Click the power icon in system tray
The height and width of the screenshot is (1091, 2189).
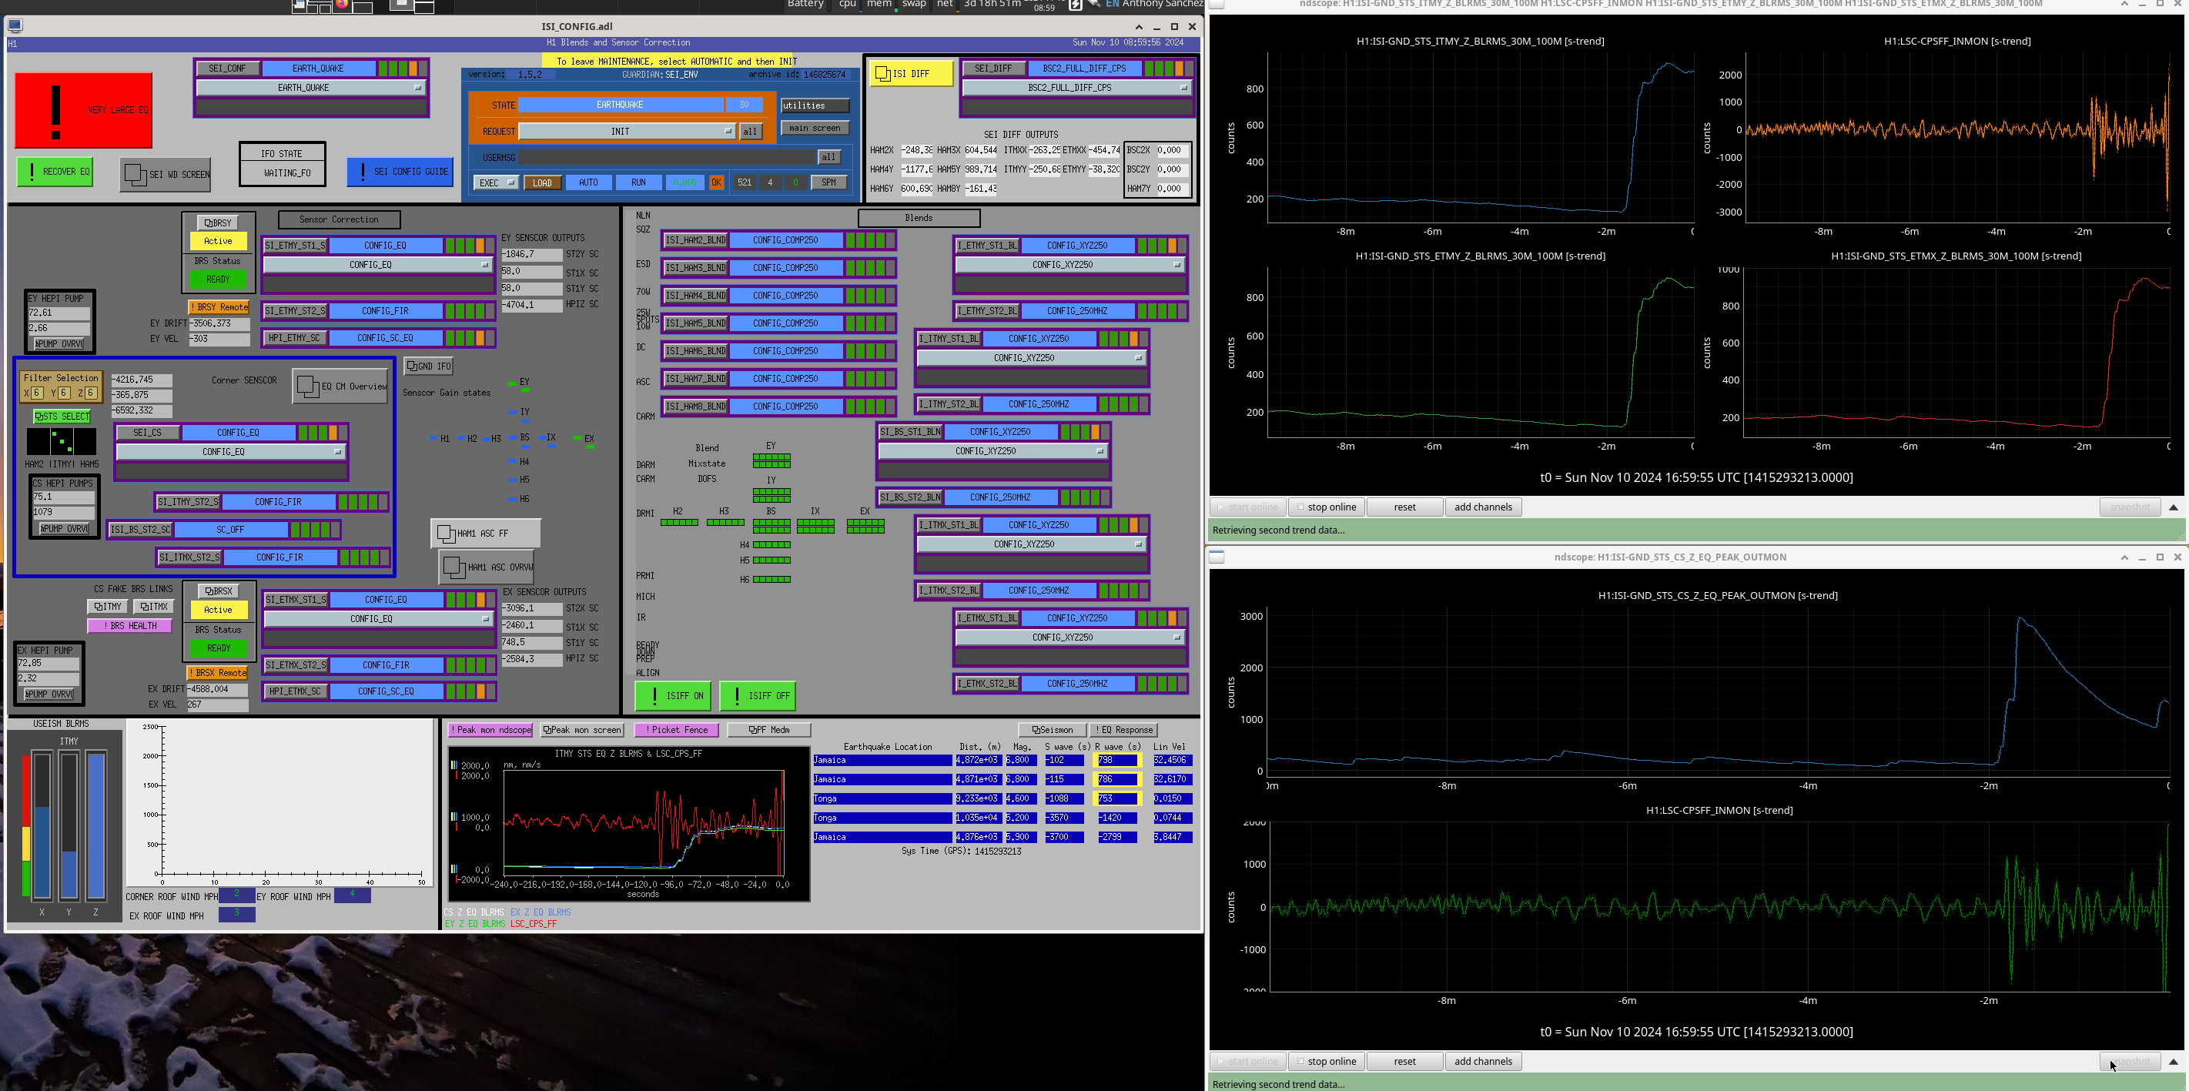1075,5
